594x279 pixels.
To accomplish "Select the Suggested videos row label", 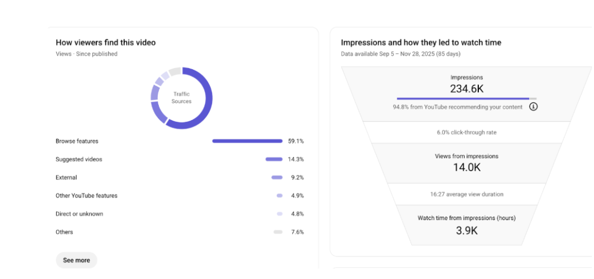I will 79,159.
